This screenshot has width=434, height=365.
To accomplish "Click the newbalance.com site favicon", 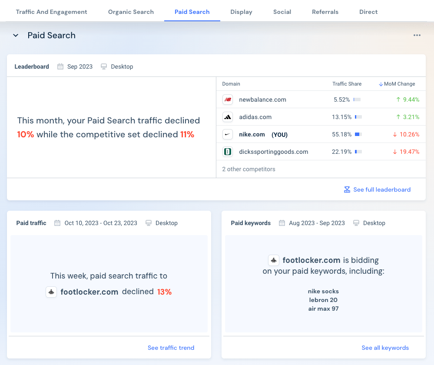I will (227, 100).
